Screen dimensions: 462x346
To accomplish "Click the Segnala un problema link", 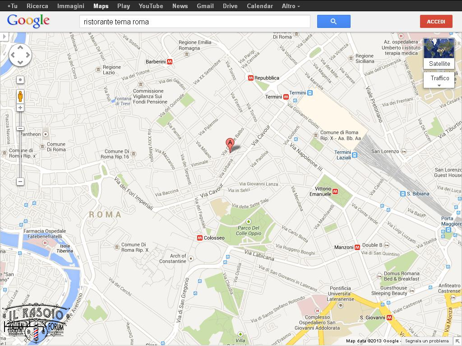I will [x=427, y=341].
